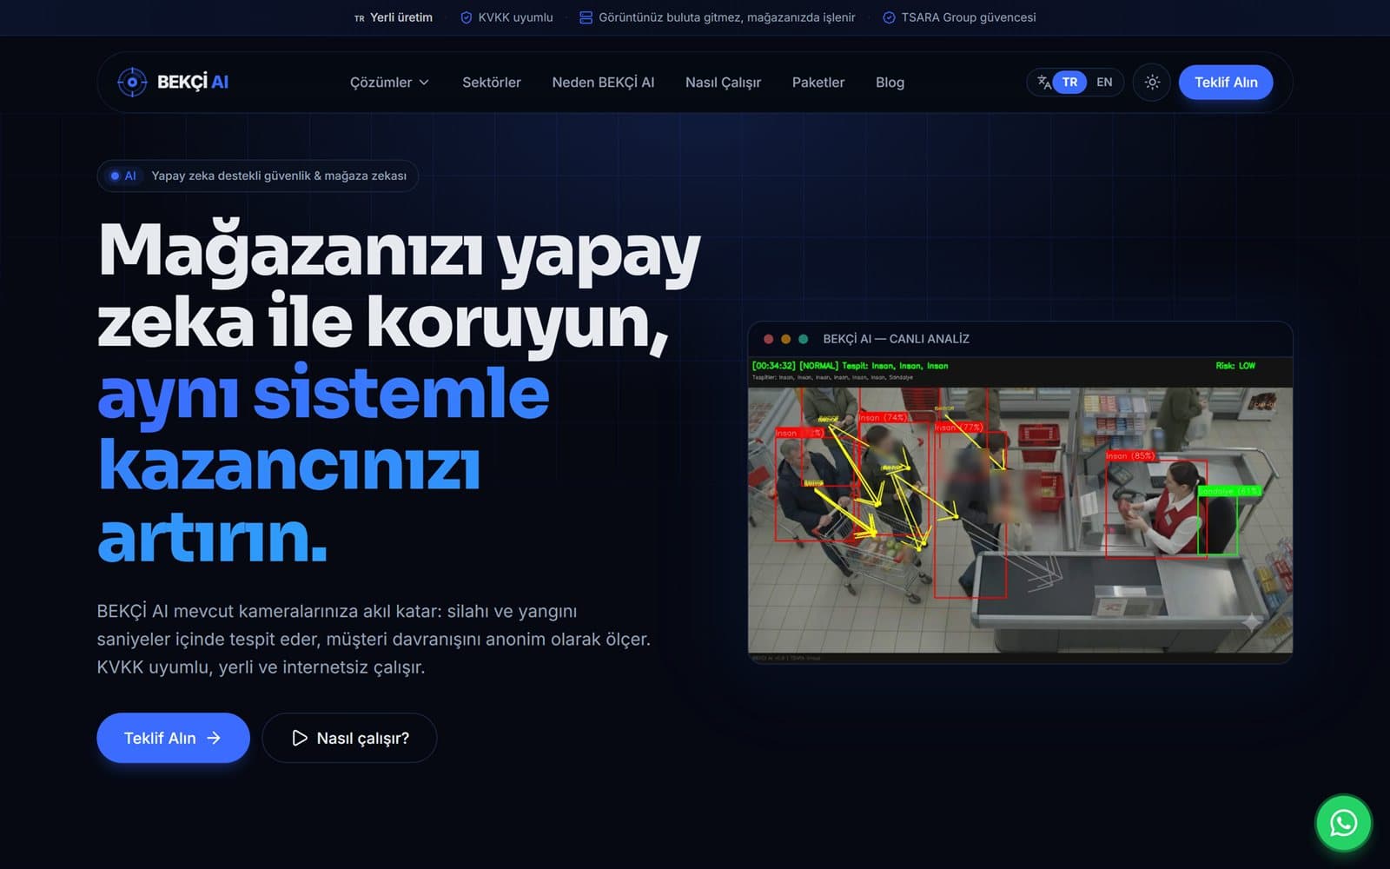This screenshot has height=869, width=1390.
Task: Open the WhatsApp chat bubble
Action: [1343, 822]
